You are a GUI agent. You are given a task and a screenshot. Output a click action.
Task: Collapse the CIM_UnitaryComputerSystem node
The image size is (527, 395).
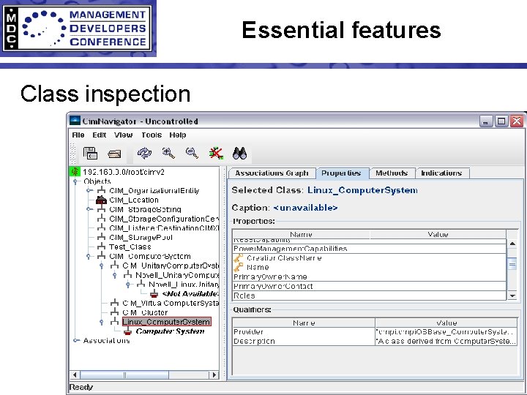(102, 266)
